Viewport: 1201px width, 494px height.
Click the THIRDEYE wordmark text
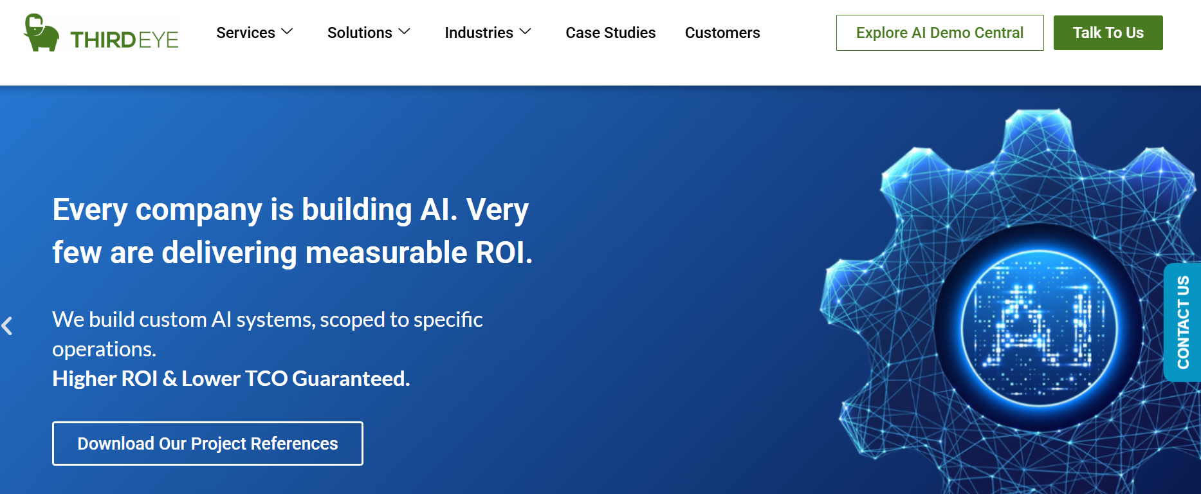pos(124,40)
